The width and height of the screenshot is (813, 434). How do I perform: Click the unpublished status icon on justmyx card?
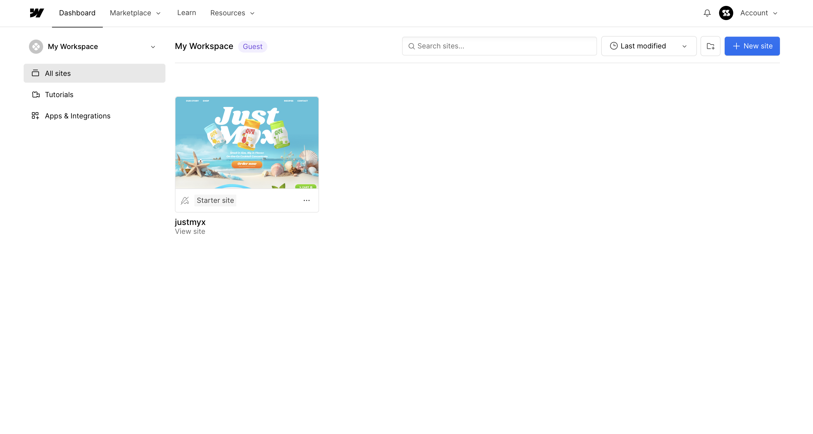[185, 200]
